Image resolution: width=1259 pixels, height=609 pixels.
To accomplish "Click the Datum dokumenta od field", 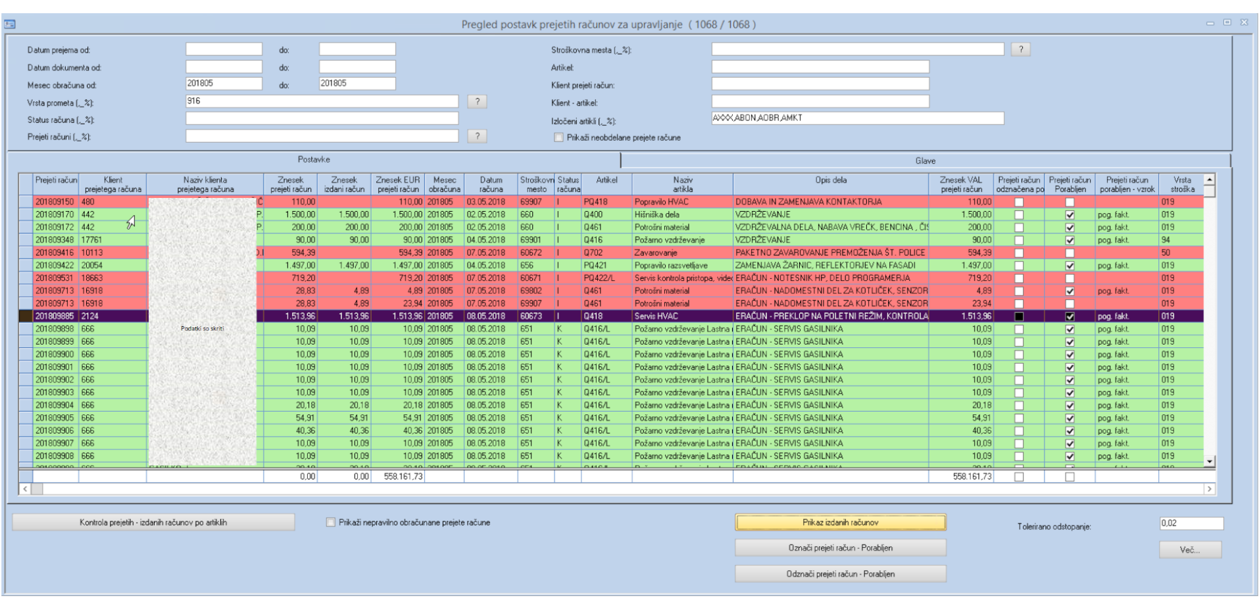I will pos(224,67).
